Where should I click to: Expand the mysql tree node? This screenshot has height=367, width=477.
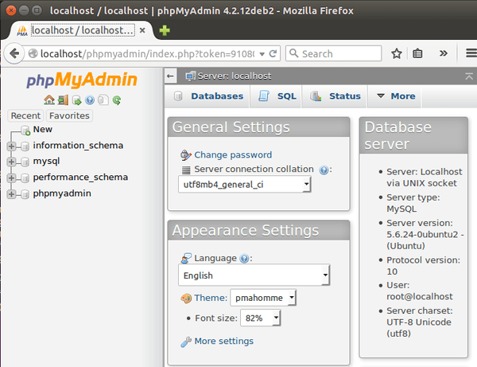click(x=11, y=162)
